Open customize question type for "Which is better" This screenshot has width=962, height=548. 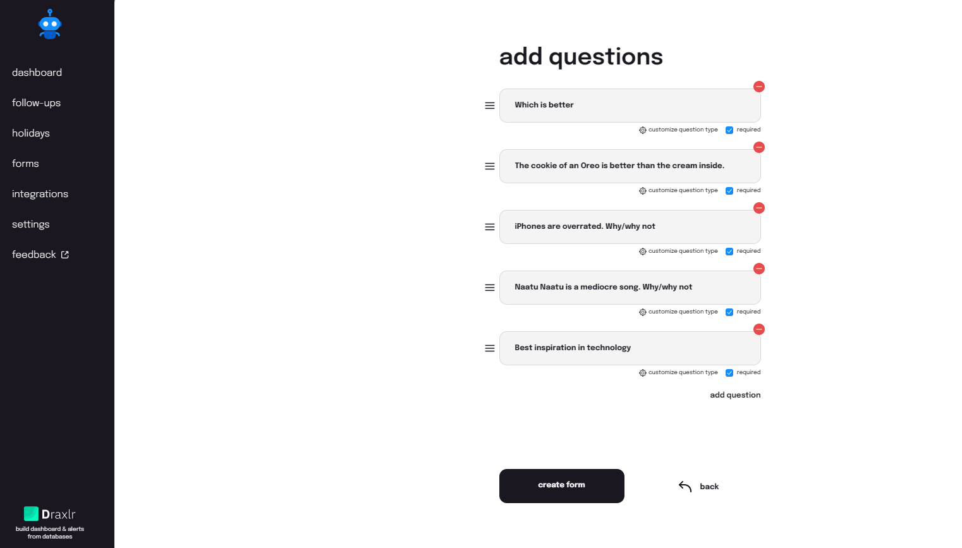point(678,130)
